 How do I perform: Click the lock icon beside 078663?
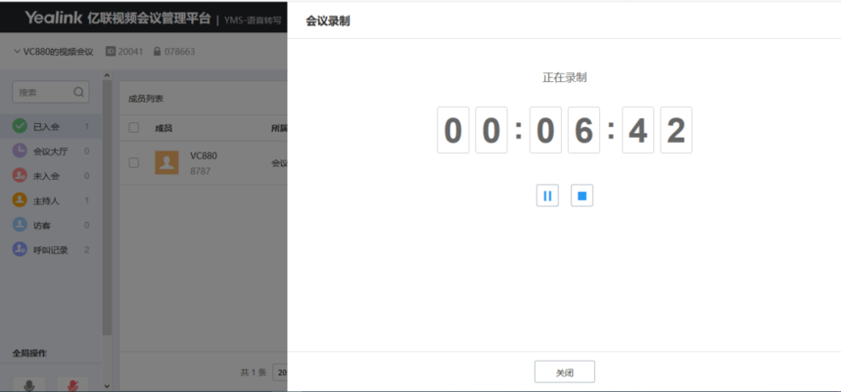tap(158, 52)
